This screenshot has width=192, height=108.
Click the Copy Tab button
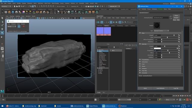[176, 88]
